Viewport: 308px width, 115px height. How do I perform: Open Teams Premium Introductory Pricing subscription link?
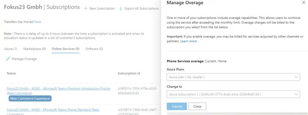pyautogui.click(x=58, y=90)
